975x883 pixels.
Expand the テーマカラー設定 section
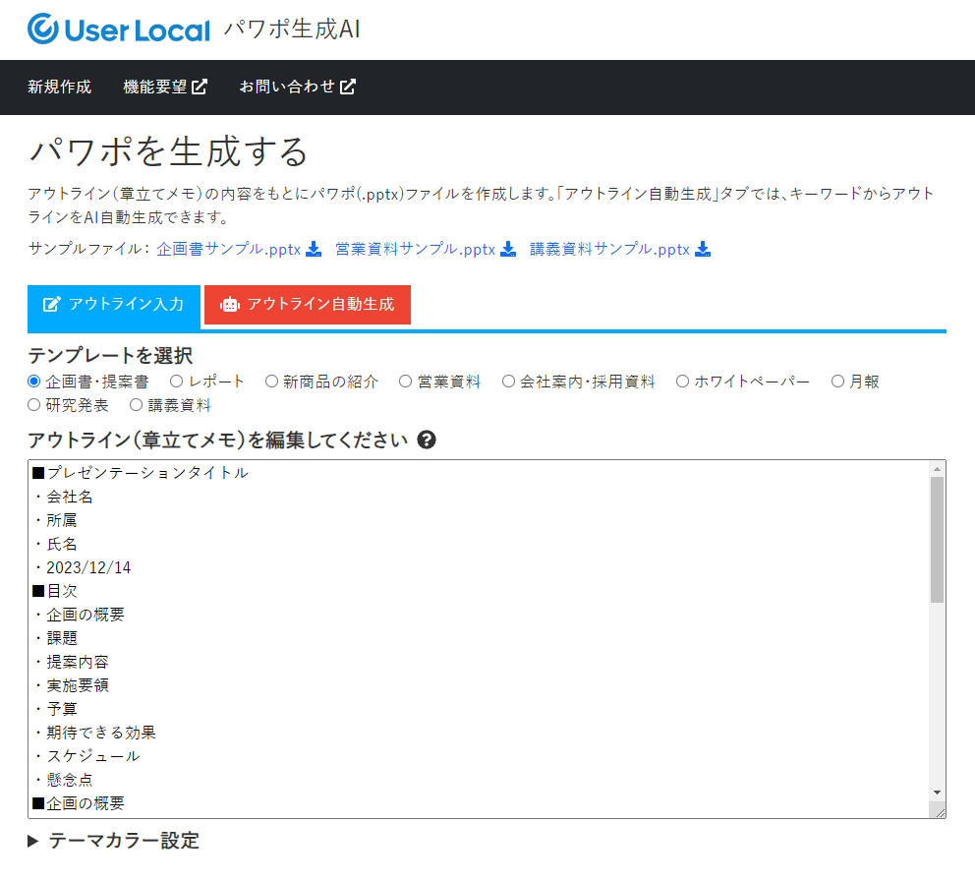[x=114, y=841]
